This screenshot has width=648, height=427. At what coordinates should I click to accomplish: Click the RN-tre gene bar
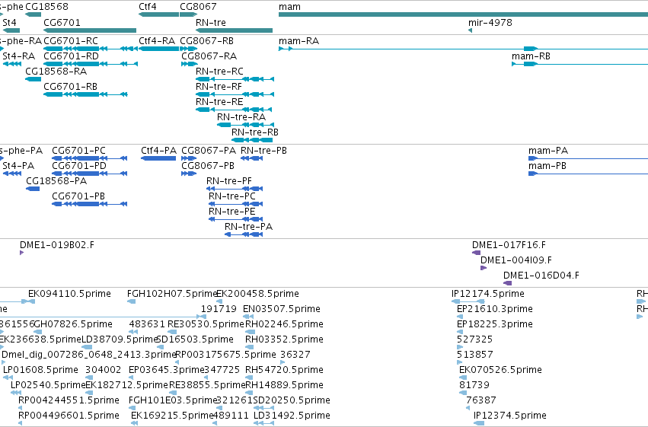235,30
